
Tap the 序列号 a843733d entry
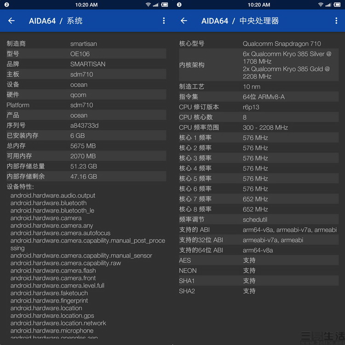(x=86, y=126)
